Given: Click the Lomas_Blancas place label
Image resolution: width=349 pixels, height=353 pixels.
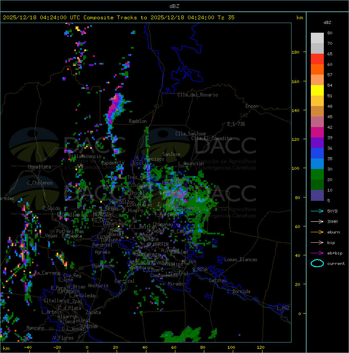Looking at the screenshot, I should [x=241, y=260].
